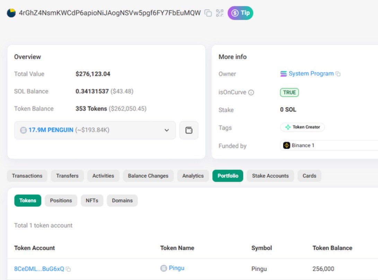The image size is (378, 280).
Task: Select the NFTs sub-tab
Action: [x=92, y=200]
